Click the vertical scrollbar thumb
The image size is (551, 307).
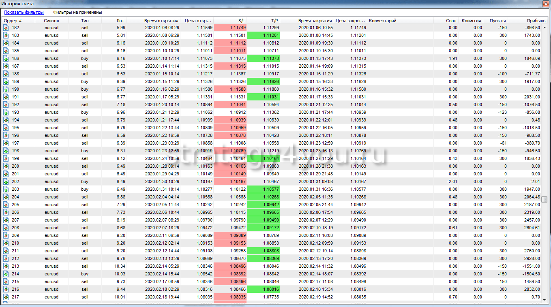[545, 199]
